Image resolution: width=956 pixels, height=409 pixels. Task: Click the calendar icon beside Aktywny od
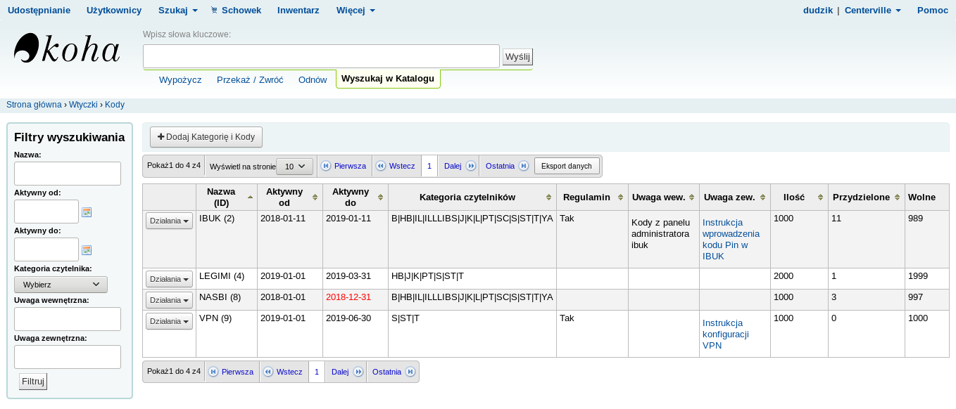(x=87, y=212)
